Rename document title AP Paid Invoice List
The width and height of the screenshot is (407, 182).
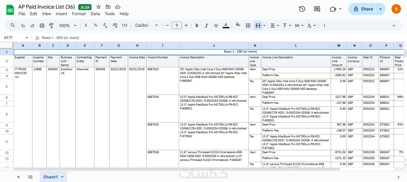pyautogui.click(x=46, y=7)
